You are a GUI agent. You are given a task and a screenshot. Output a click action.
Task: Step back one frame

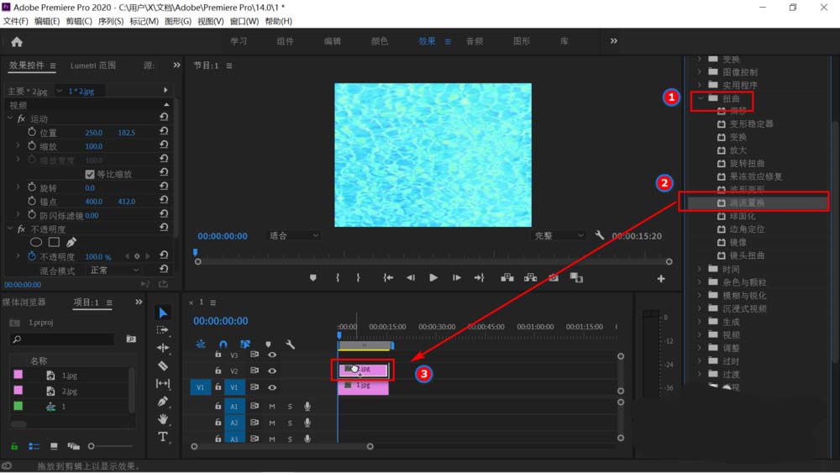coord(411,277)
